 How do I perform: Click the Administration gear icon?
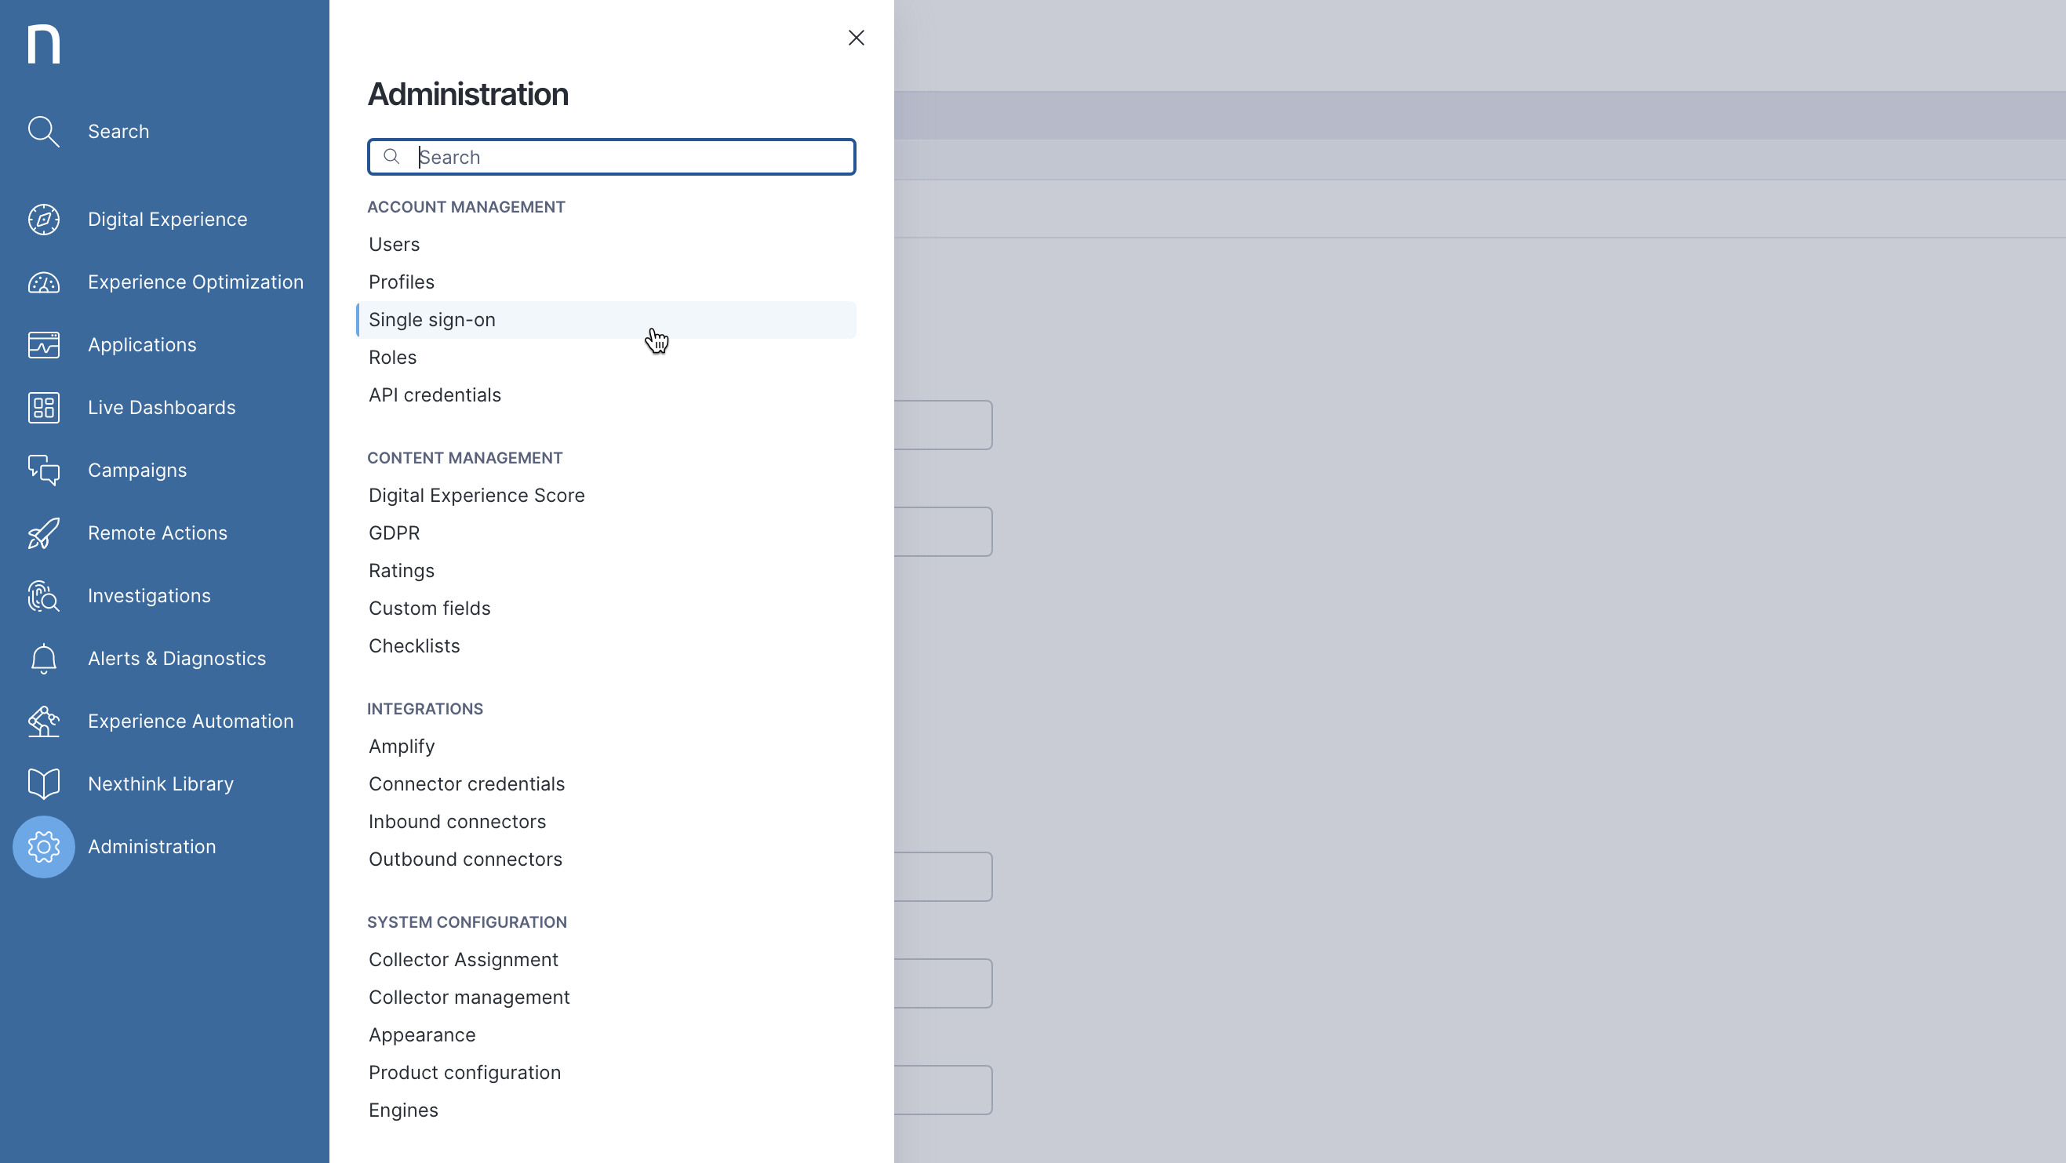(43, 847)
